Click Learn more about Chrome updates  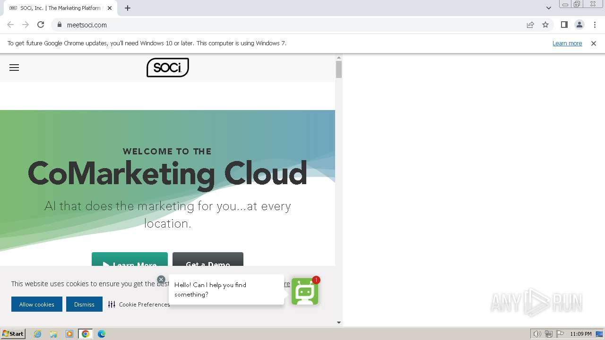coord(567,43)
